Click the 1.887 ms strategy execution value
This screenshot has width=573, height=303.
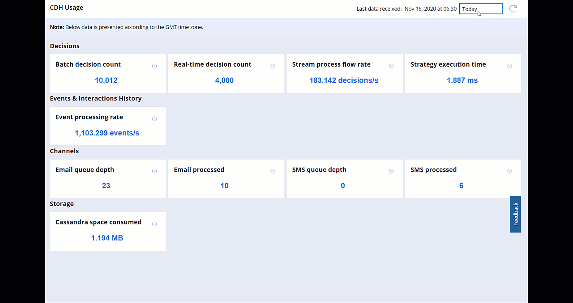pyautogui.click(x=462, y=80)
